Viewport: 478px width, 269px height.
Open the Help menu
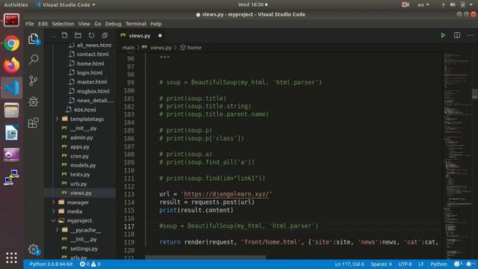156,24
